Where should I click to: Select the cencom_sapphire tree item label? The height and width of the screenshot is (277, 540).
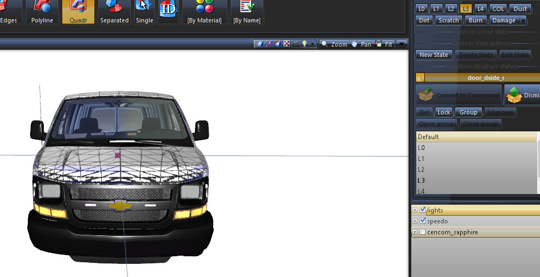[x=452, y=232]
